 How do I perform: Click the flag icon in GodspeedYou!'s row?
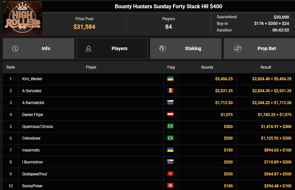(x=170, y=174)
